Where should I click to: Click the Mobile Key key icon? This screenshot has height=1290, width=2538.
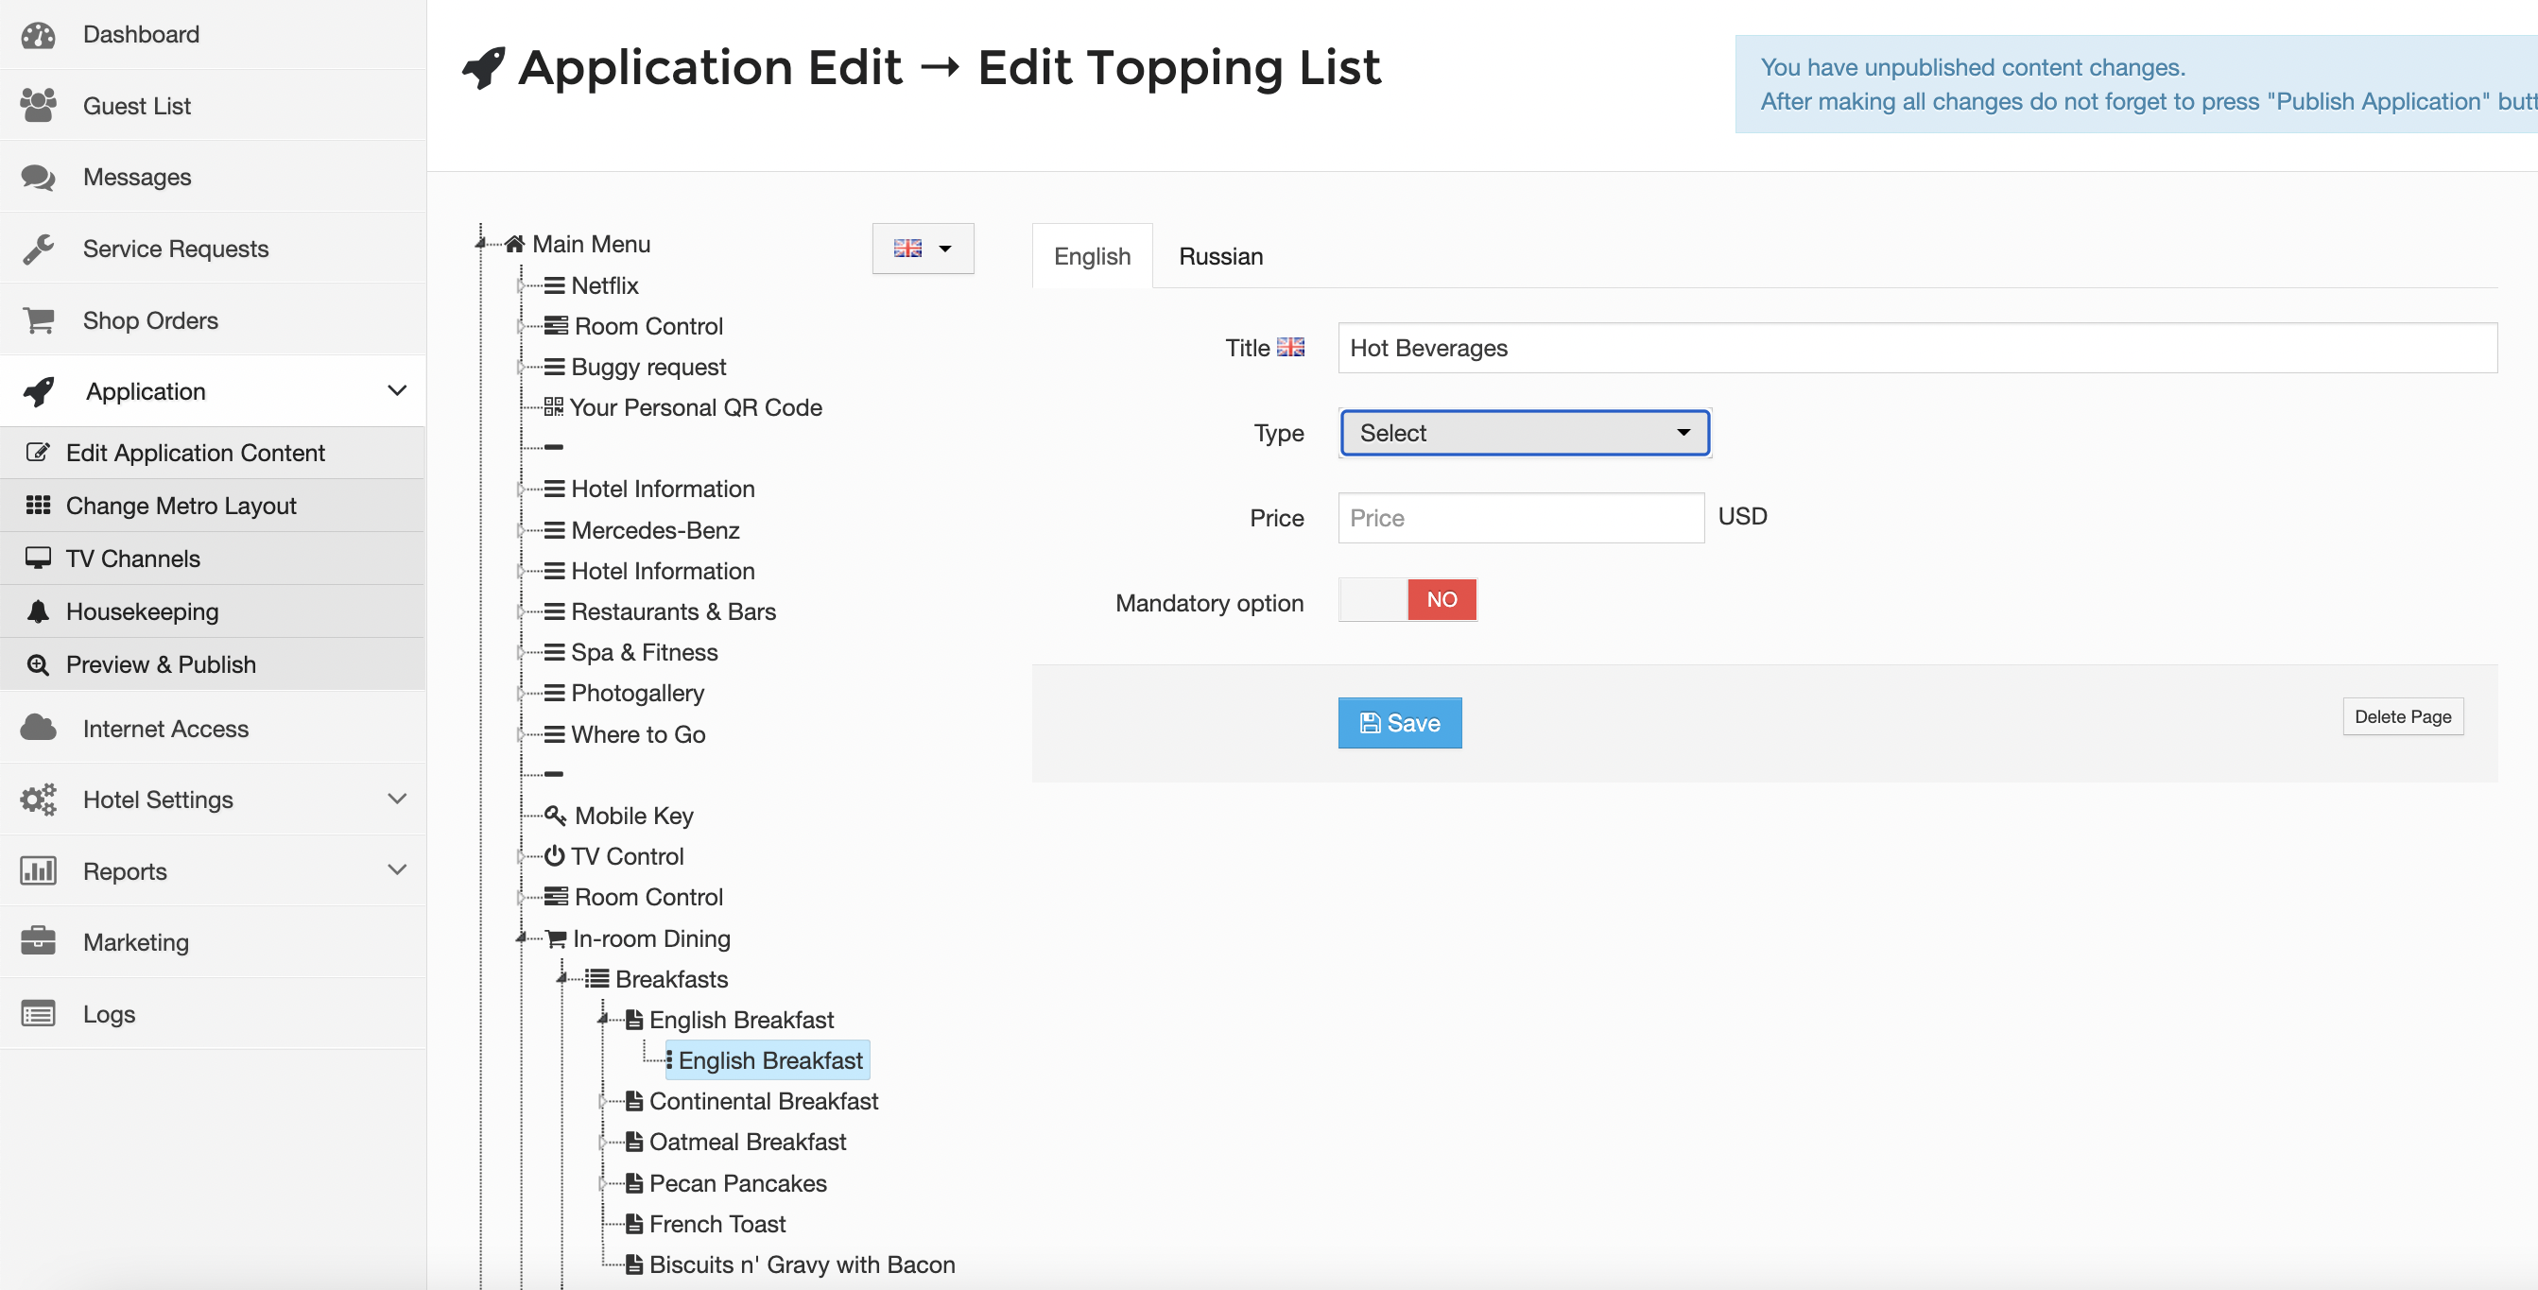point(556,816)
